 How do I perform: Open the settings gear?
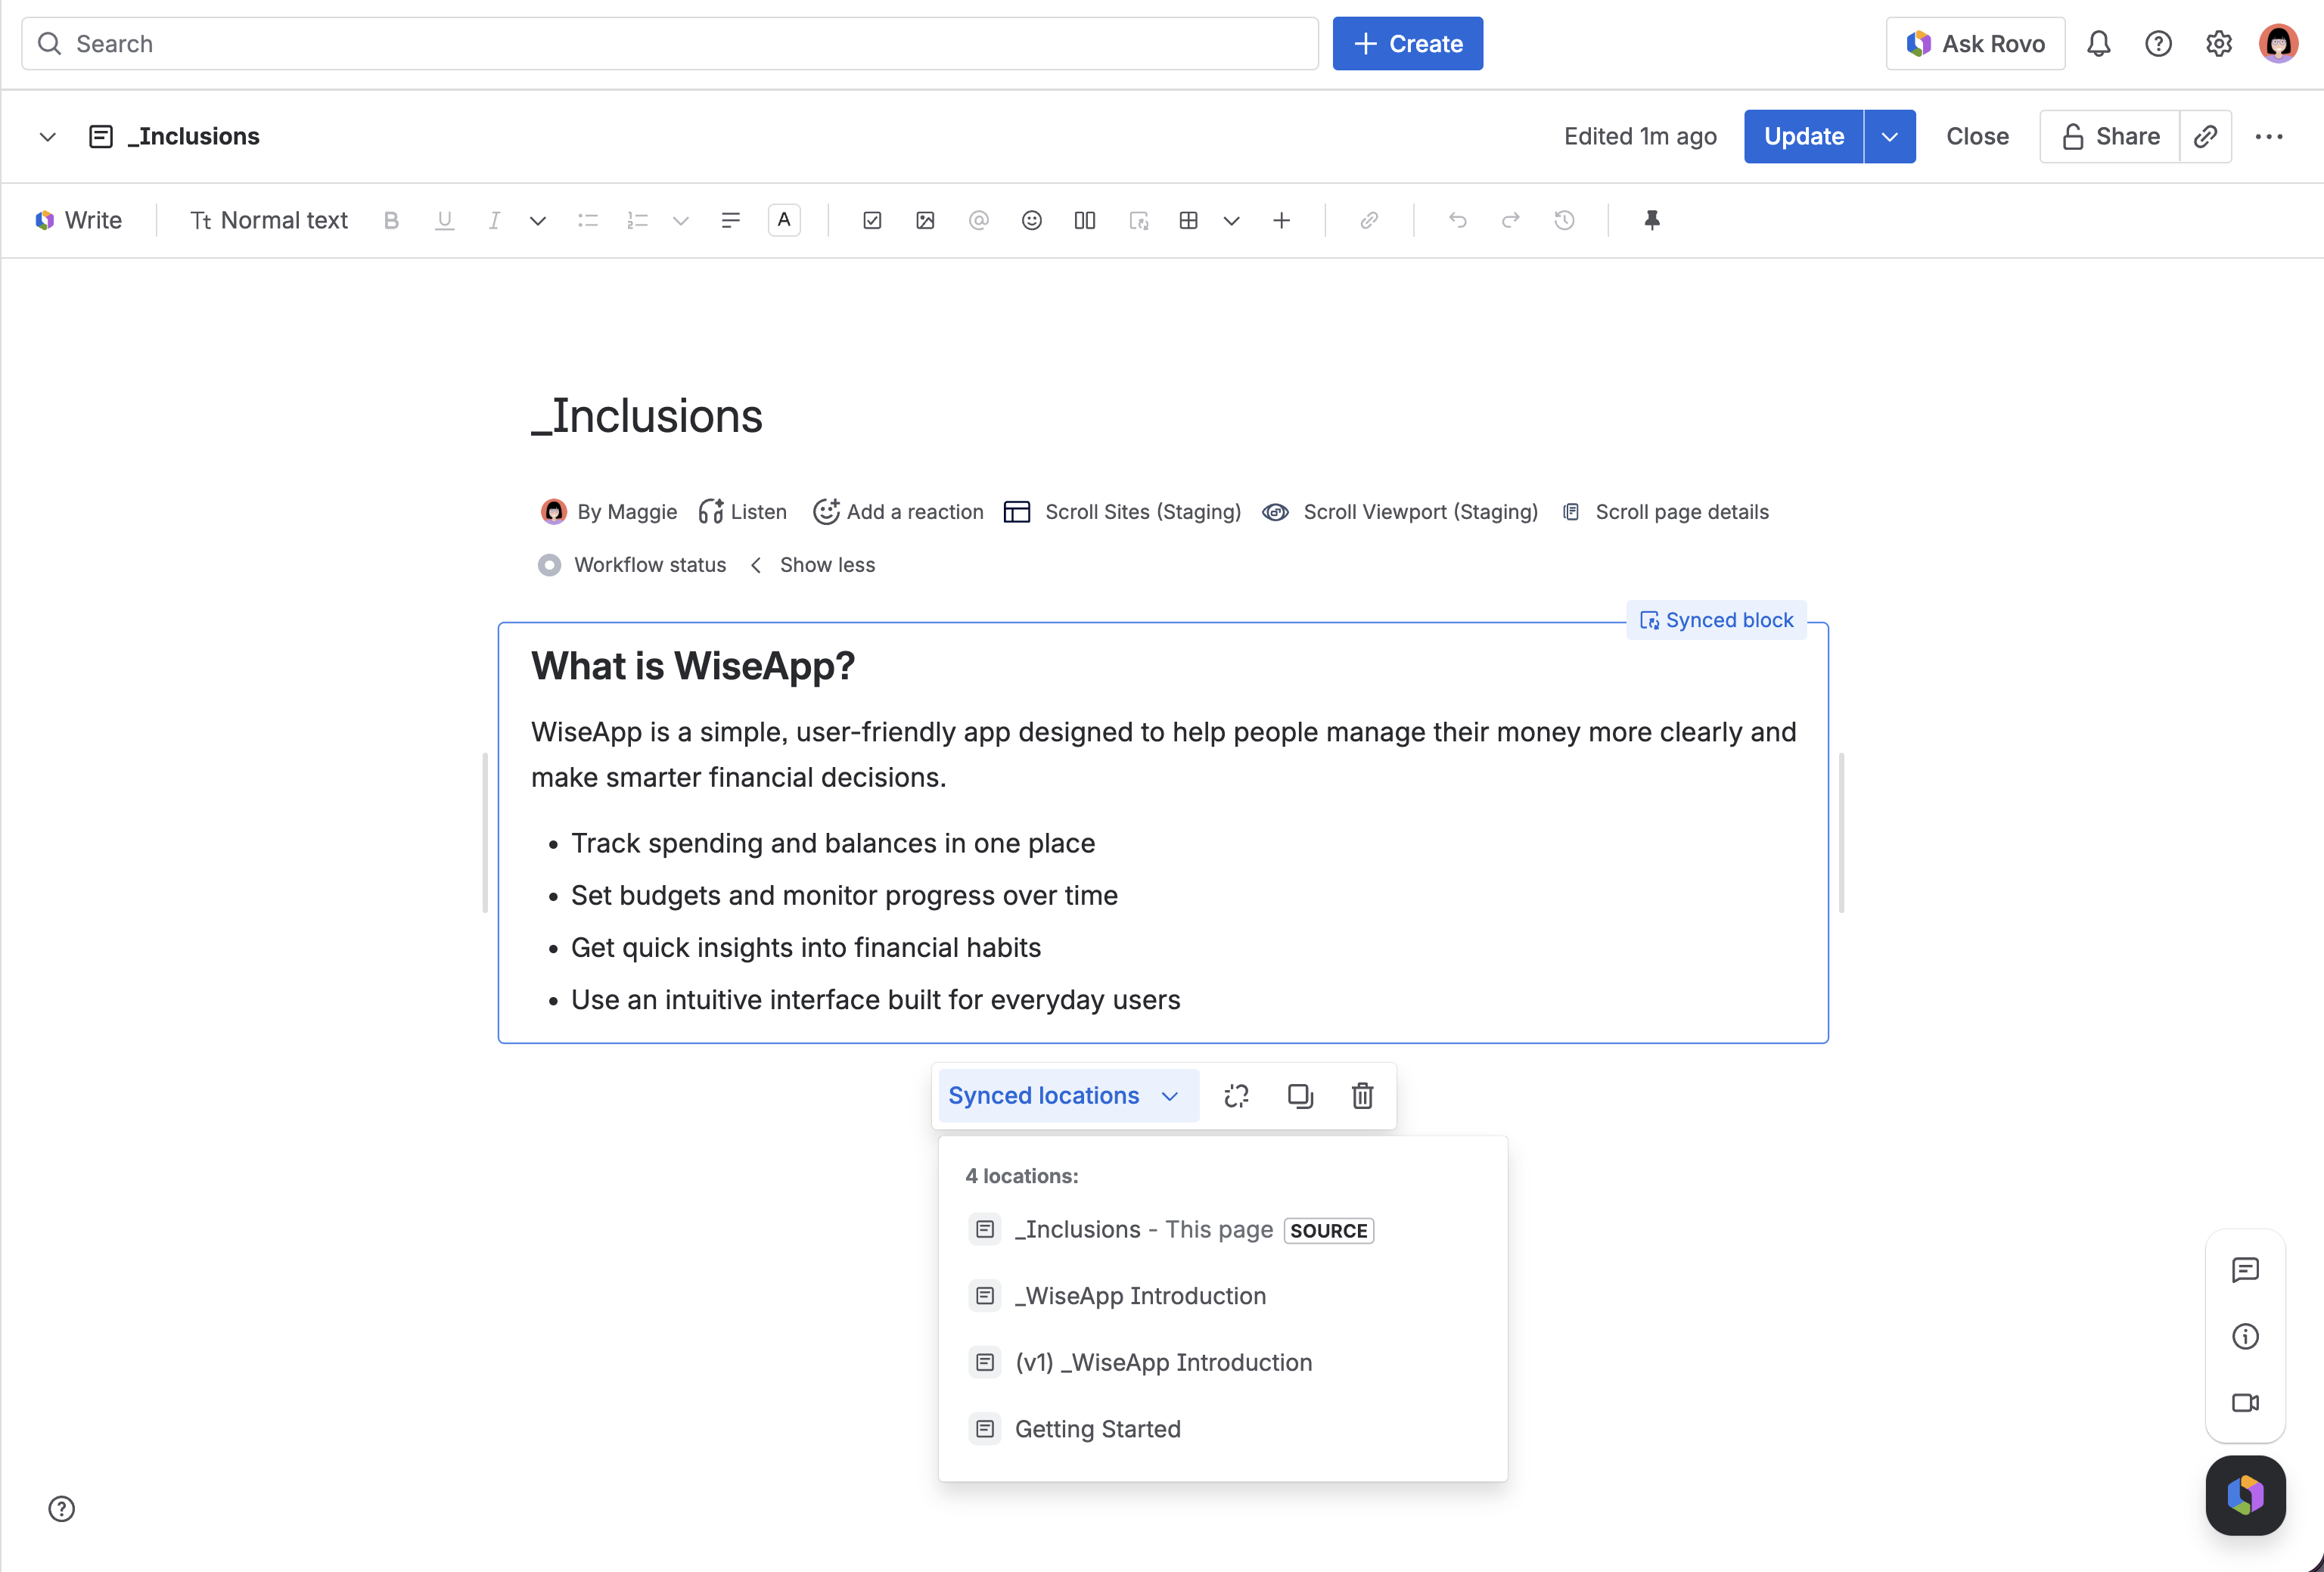[2218, 44]
